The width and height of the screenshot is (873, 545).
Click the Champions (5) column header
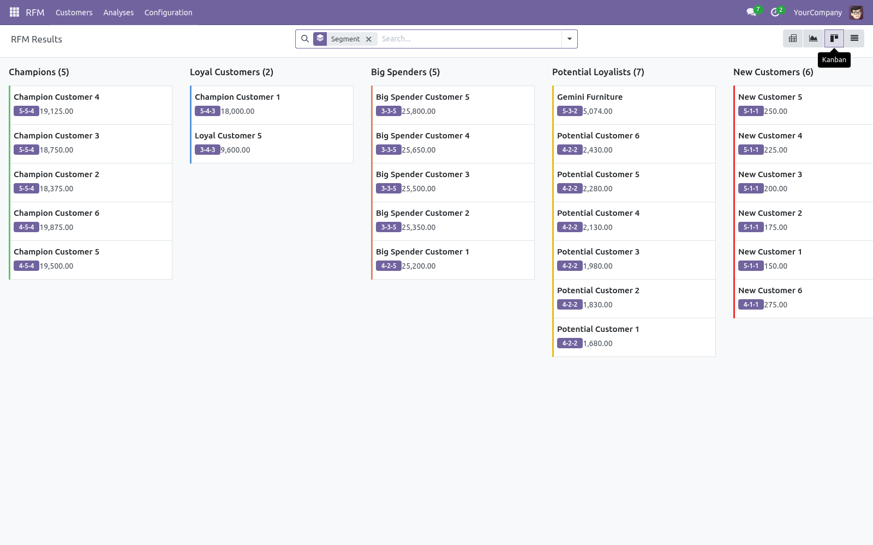click(x=39, y=72)
